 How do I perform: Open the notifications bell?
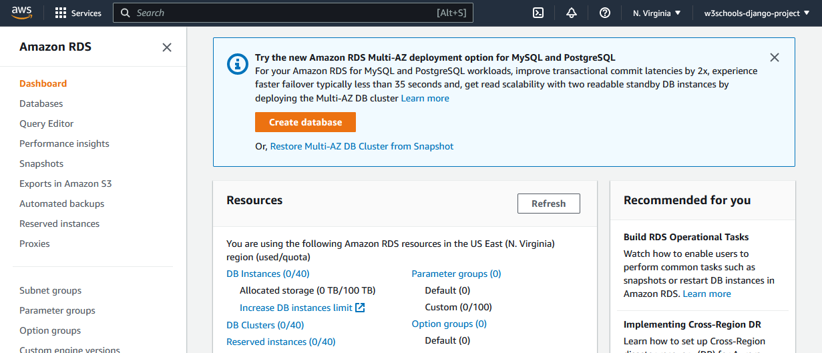pyautogui.click(x=572, y=13)
